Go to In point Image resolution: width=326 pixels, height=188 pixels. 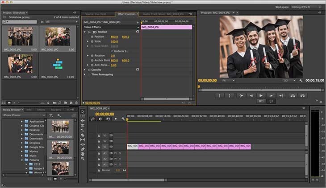pyautogui.click(x=241, y=96)
